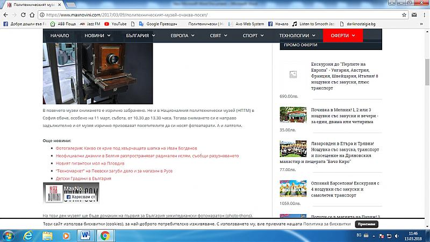Viewport: 430px width, 242px height.
Task: Expand the СПОРТ menu
Action: 253,35
